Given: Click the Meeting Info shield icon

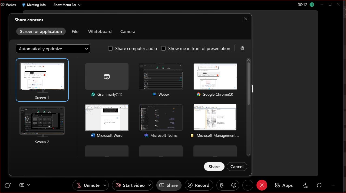Looking at the screenshot, I should [x=24, y=5].
